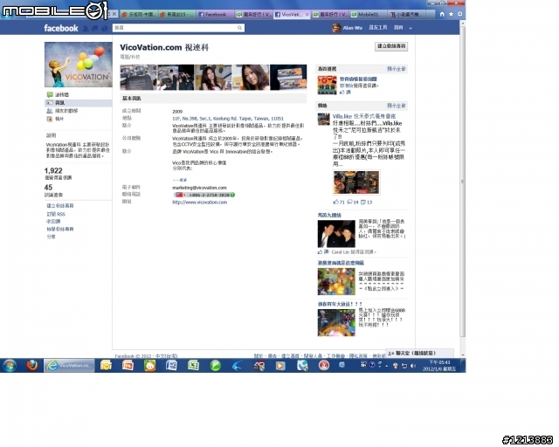Click comment icon showing 14
The width and height of the screenshot is (559, 447).
tap(350, 203)
